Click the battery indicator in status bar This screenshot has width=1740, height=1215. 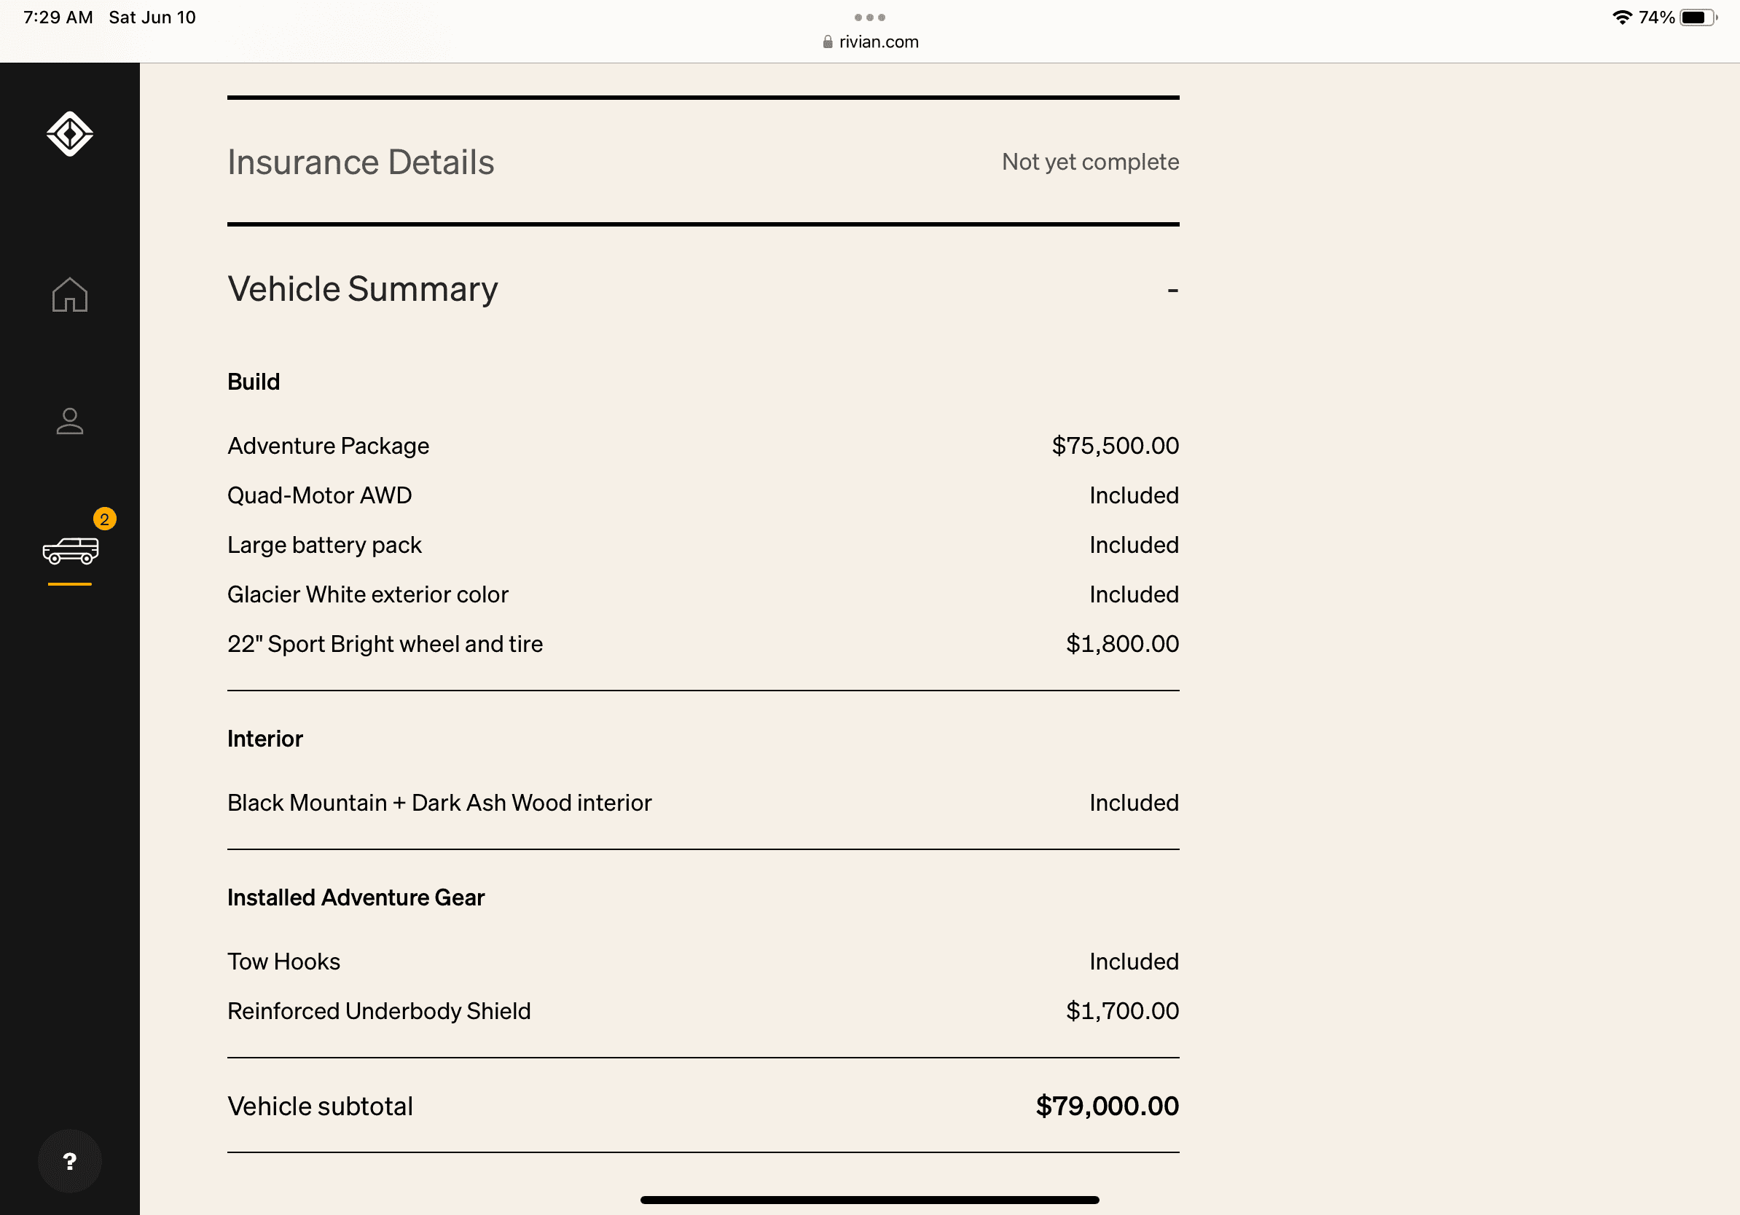1698,17
